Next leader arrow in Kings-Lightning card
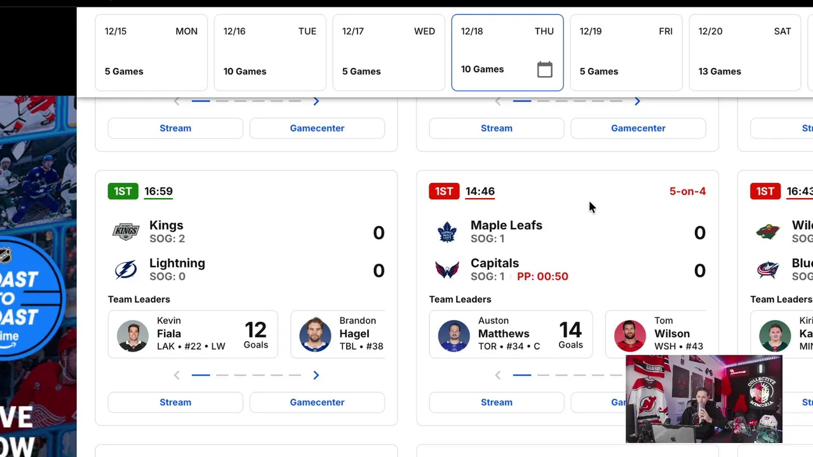Viewport: 813px width, 457px height. click(x=316, y=375)
